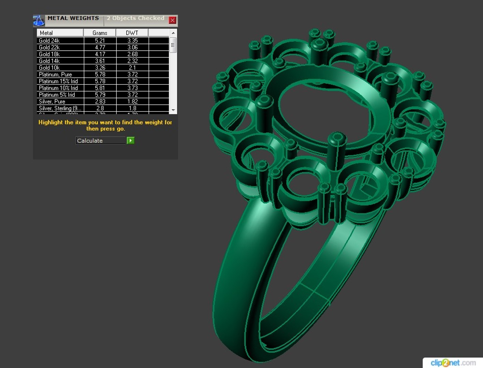This screenshot has width=483, height=368.
Task: Click the 2.32 DWT value
Action: [133, 61]
